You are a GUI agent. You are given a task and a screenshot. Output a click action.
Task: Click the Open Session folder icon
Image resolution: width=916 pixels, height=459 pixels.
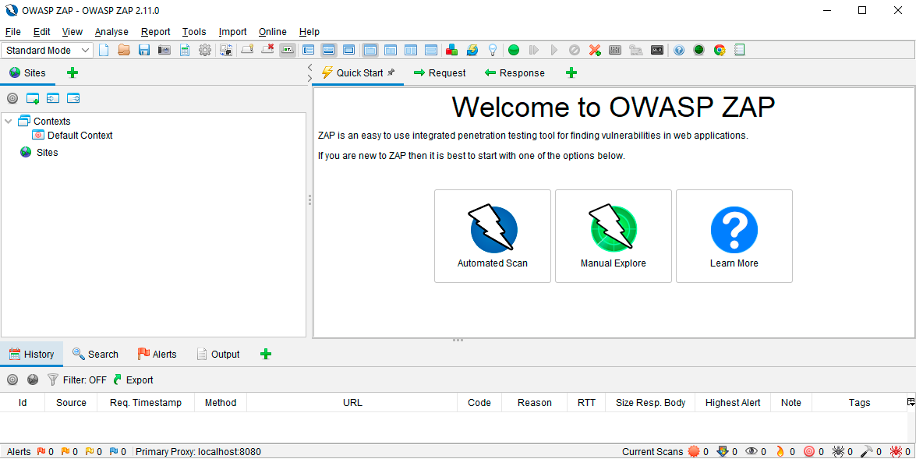[x=124, y=50]
